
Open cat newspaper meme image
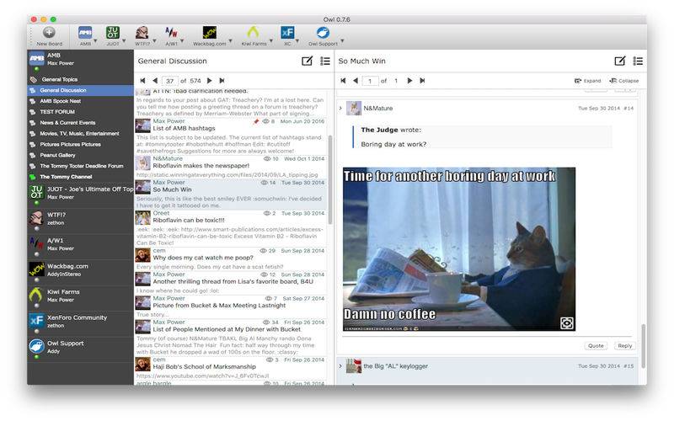[459, 249]
